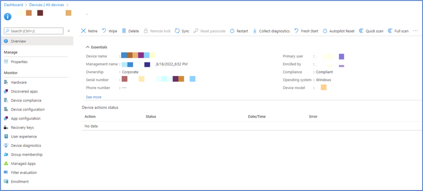Open the more actions ellipsis menu
This screenshot has width=423, height=191.
(416, 31)
